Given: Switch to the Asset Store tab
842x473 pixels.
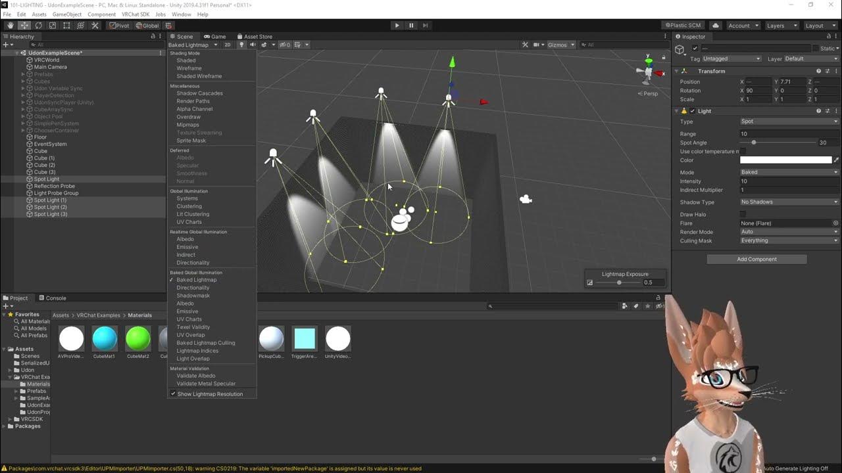Looking at the screenshot, I should click(254, 37).
